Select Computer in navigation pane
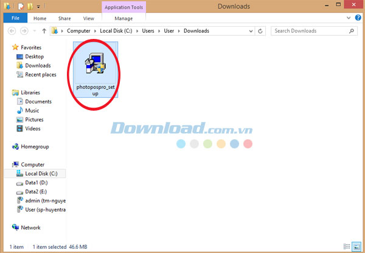 point(33,165)
